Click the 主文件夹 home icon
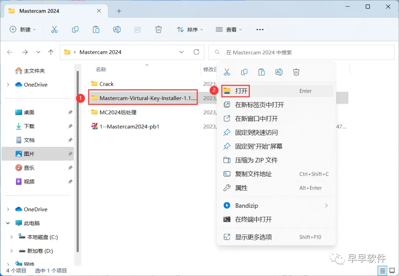Screen dimensions: 399x276 (x=18, y=70)
